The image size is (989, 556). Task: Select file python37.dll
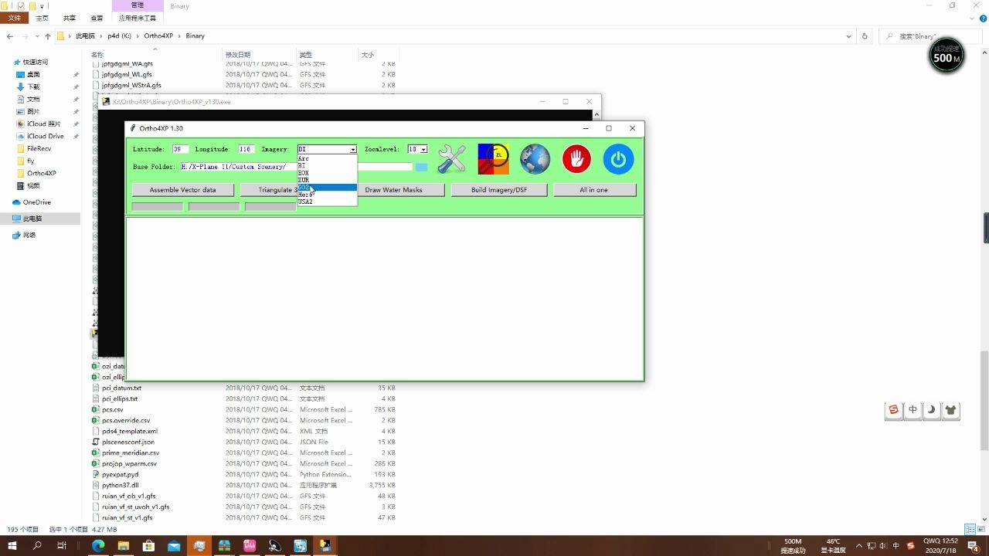click(x=120, y=485)
